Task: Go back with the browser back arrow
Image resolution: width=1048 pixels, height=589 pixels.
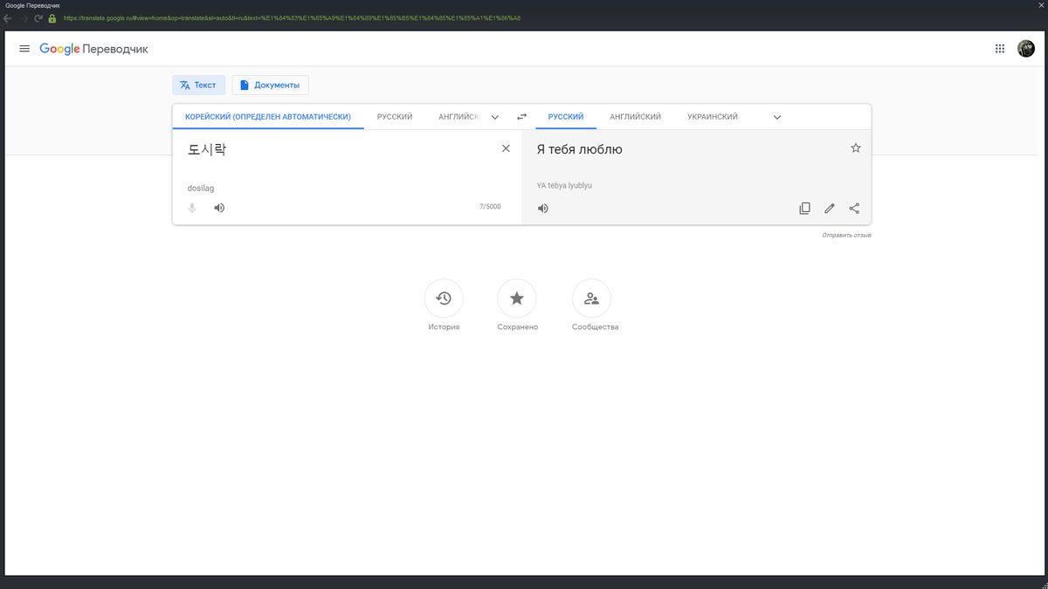Action: [x=8, y=17]
